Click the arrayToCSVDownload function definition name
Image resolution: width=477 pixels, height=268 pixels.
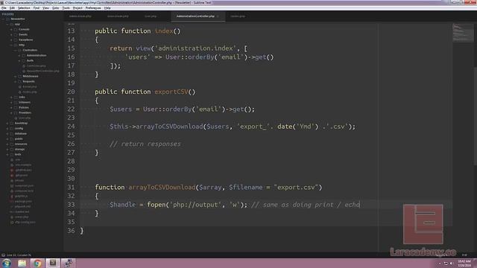pos(162,187)
